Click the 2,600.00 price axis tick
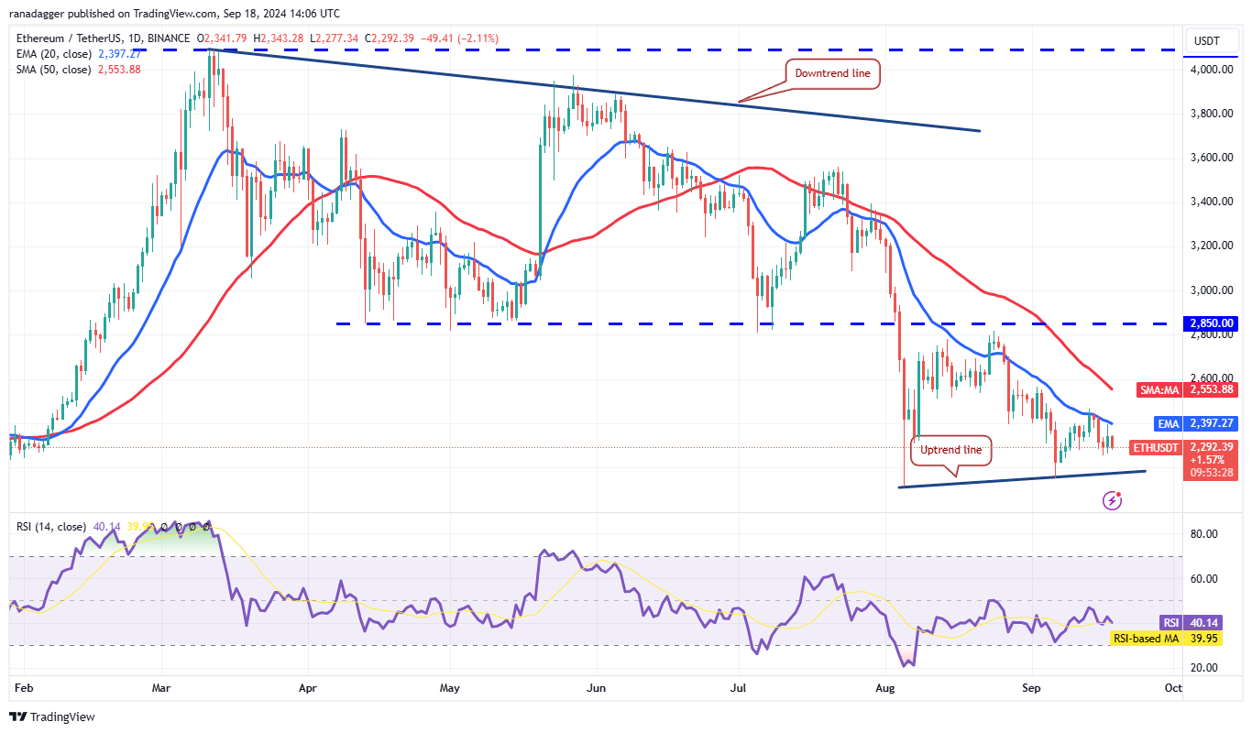This screenshot has height=733, width=1252. [x=1210, y=377]
